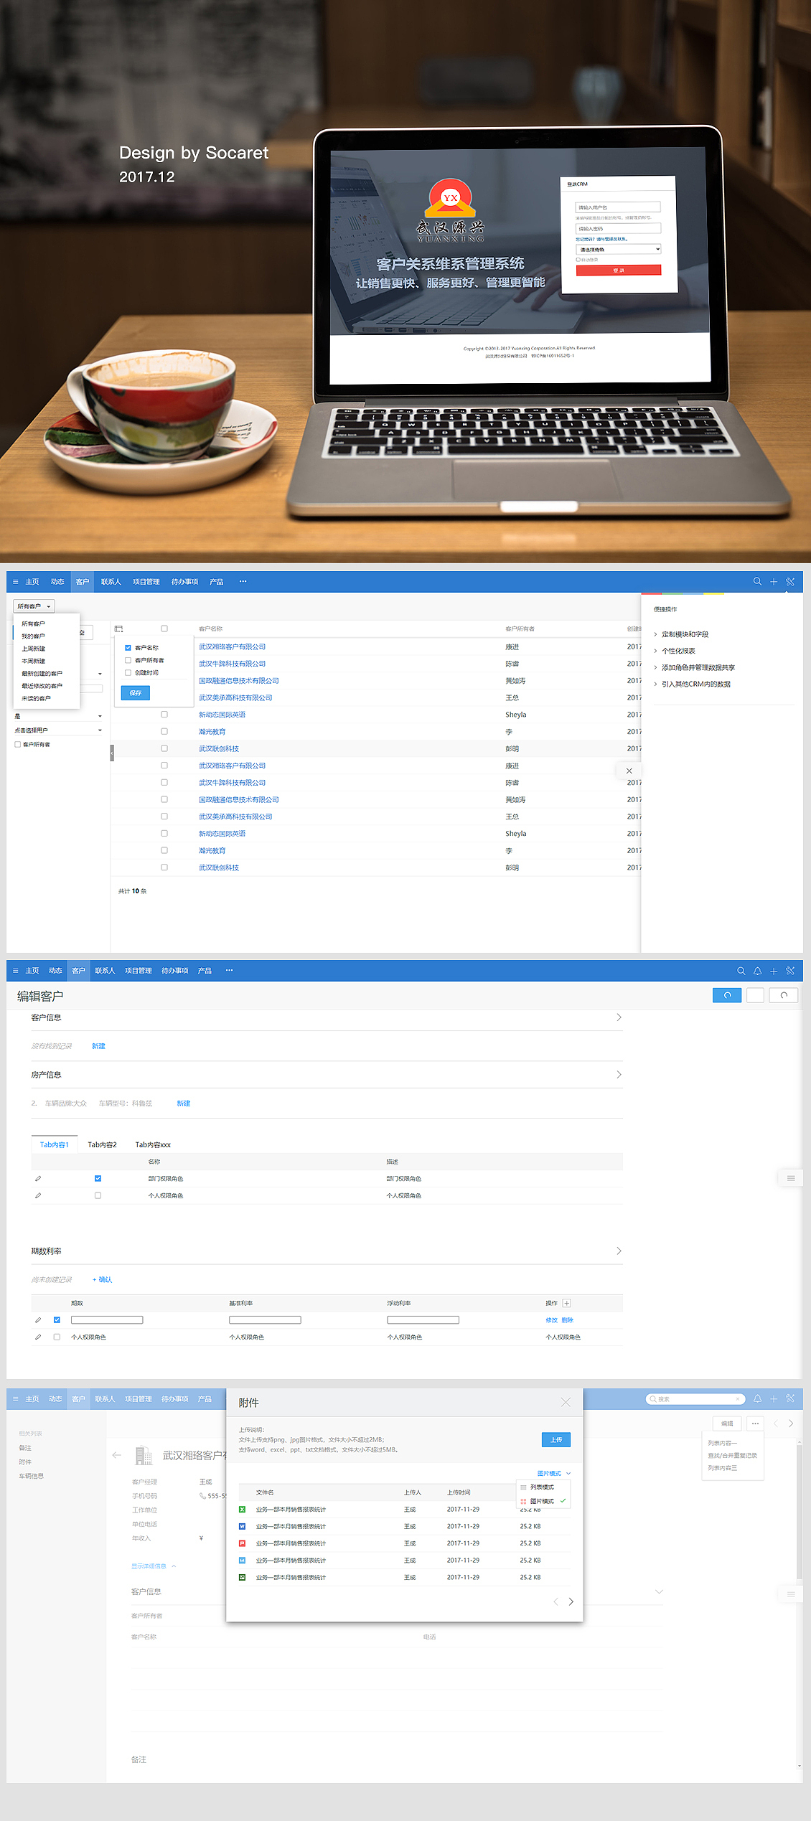Open the 国政融通信息技术有限公司 link, first occurrence
Image resolution: width=811 pixels, height=1821 pixels.
(x=239, y=681)
